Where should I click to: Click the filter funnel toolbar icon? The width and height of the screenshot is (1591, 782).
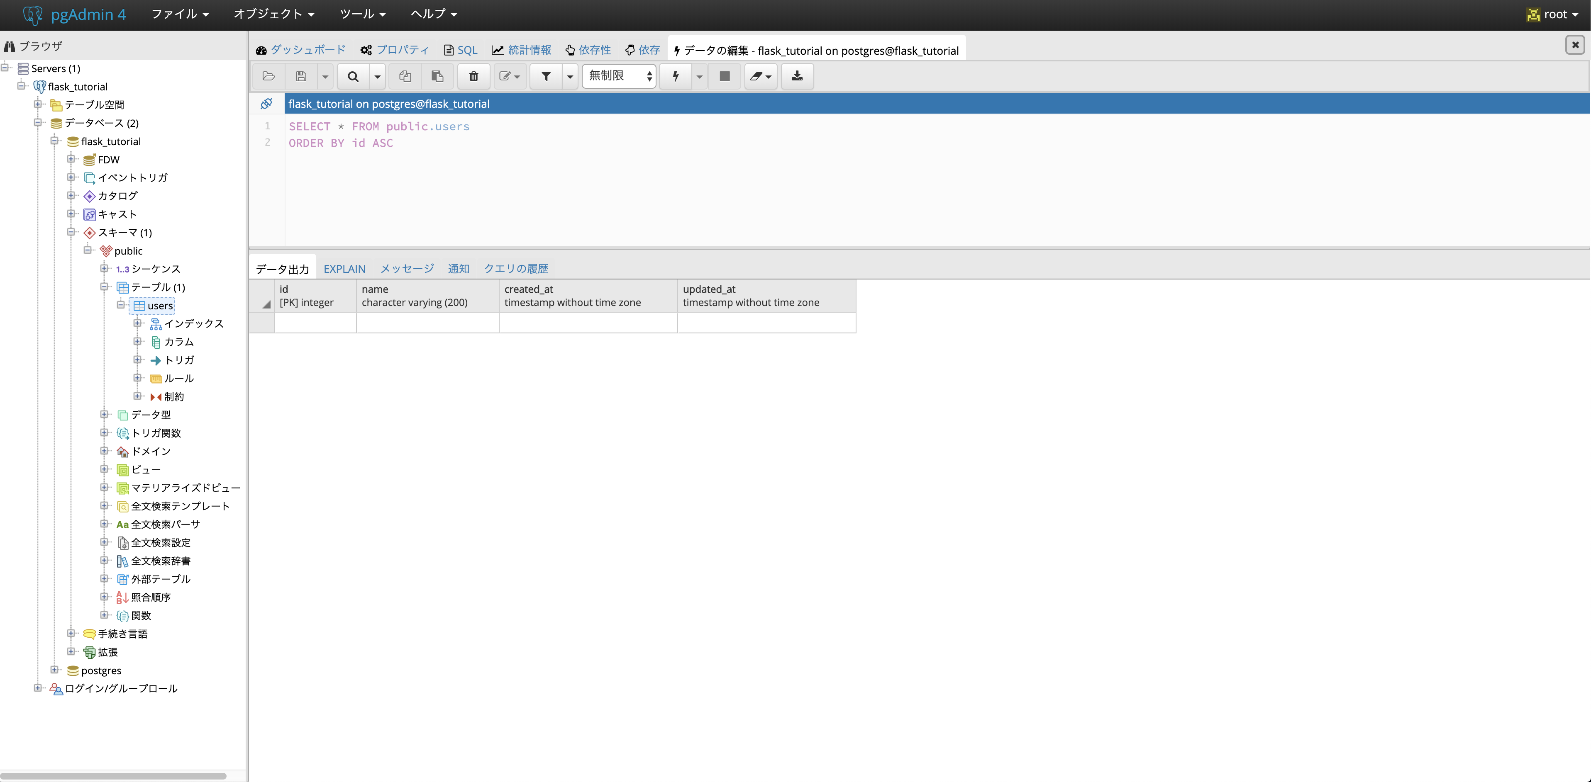546,76
